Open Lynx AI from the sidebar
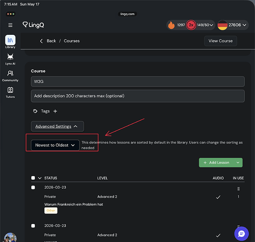 (10, 59)
